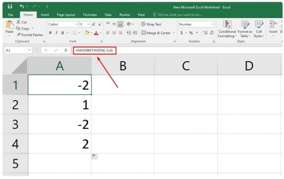
Task: Select Top Align icon
Action: 108,24
